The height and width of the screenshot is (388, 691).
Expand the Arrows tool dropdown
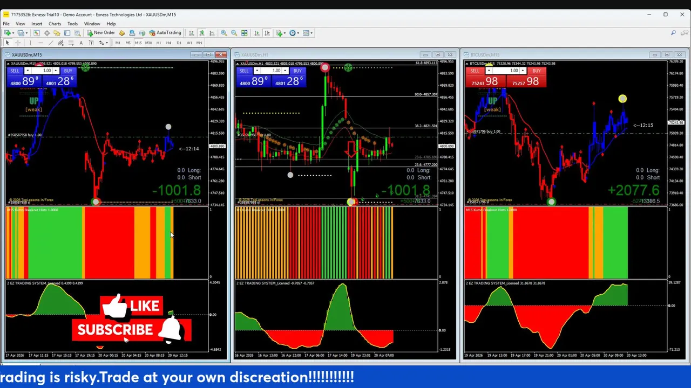point(107,43)
